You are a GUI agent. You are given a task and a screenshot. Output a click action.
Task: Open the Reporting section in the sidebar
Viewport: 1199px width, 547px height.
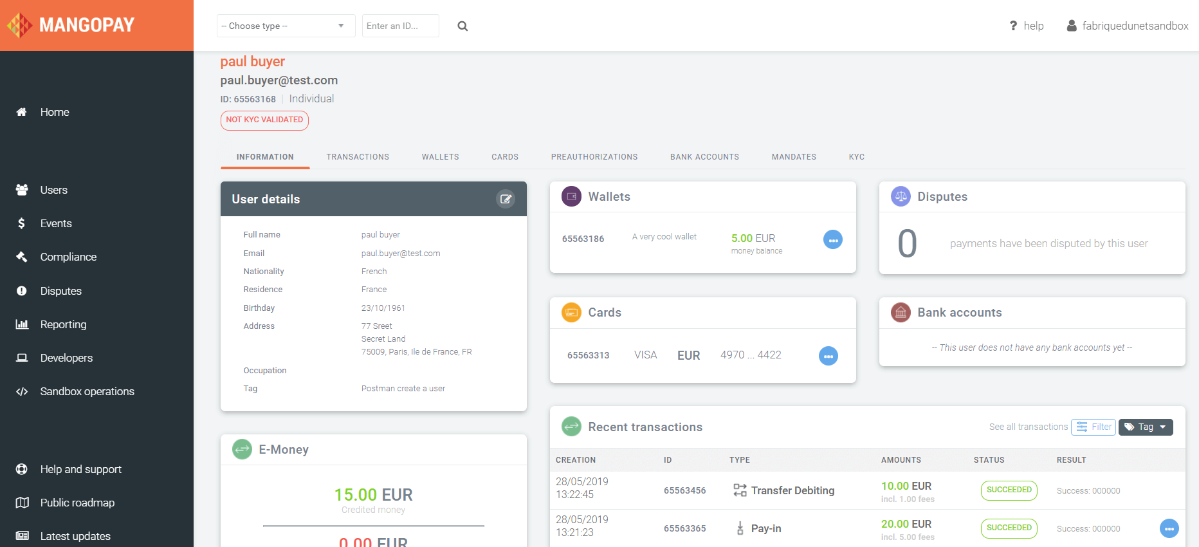tap(63, 324)
